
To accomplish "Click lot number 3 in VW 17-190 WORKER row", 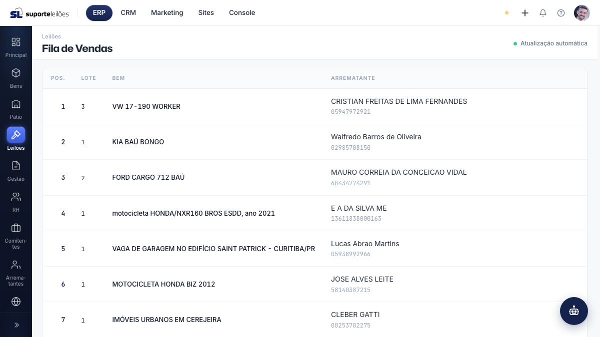I will pos(83,107).
